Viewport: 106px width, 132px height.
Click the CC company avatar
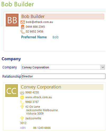pos(12,91)
